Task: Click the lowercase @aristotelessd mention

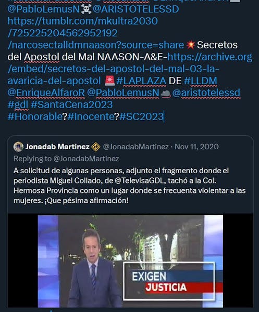Action: click(206, 93)
